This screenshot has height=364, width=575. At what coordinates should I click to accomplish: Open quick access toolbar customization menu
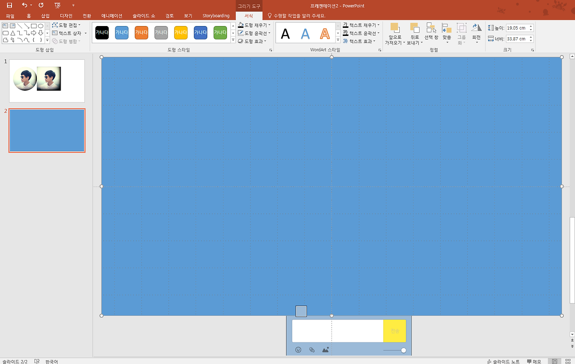[73, 5]
